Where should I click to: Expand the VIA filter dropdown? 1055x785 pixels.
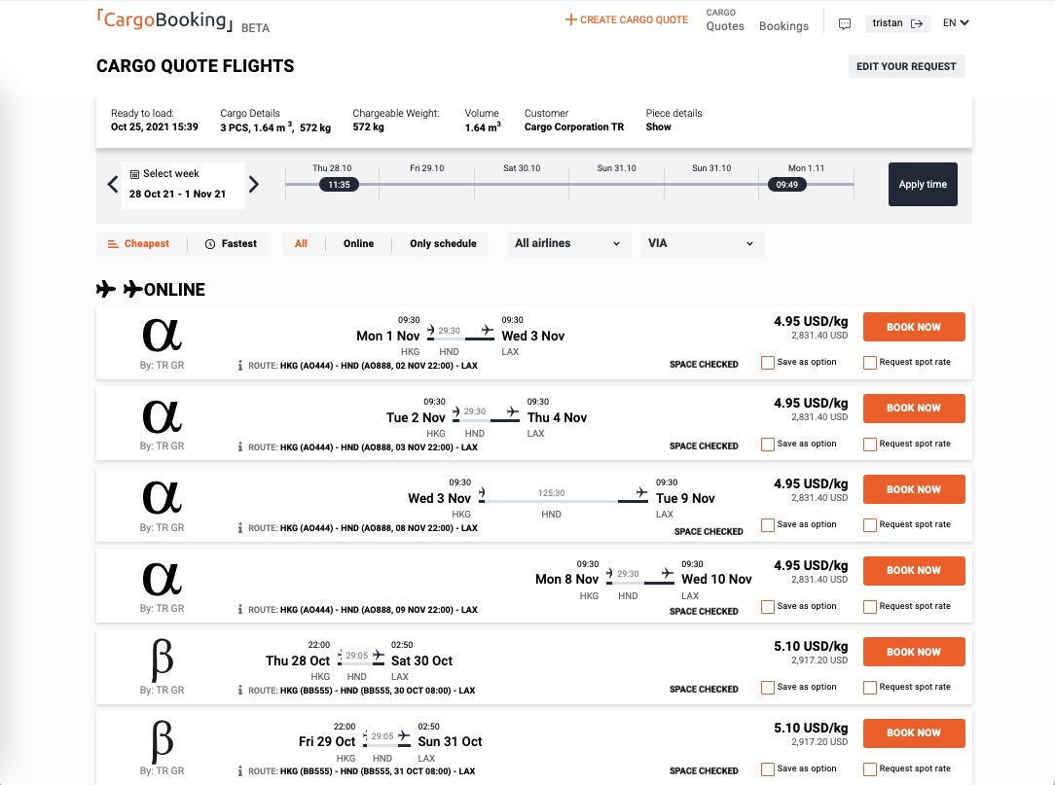pos(702,243)
